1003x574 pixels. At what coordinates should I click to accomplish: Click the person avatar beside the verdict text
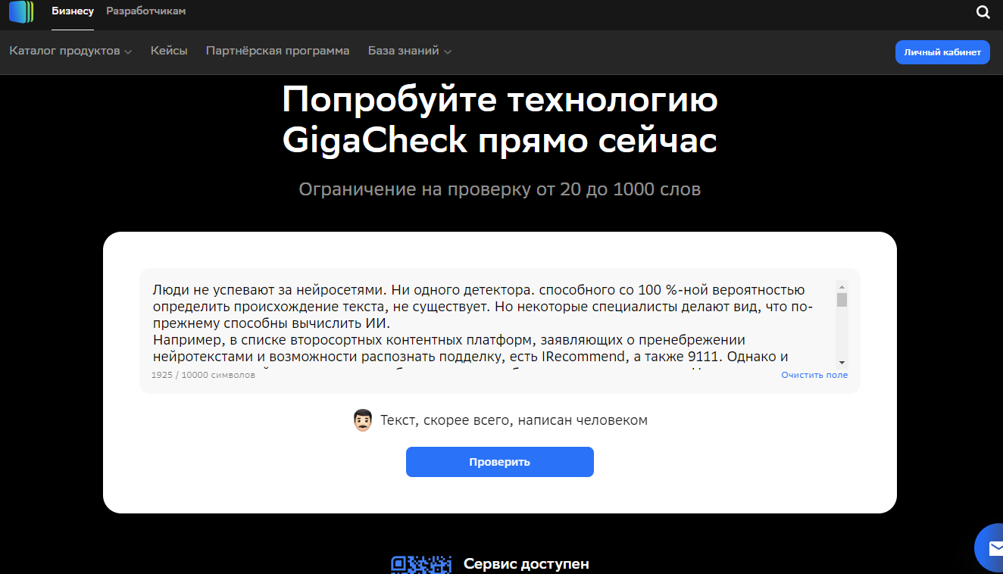click(363, 419)
